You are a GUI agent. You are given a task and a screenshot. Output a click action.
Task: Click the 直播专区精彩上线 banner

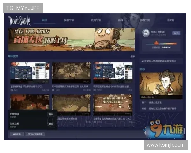tap(71, 40)
